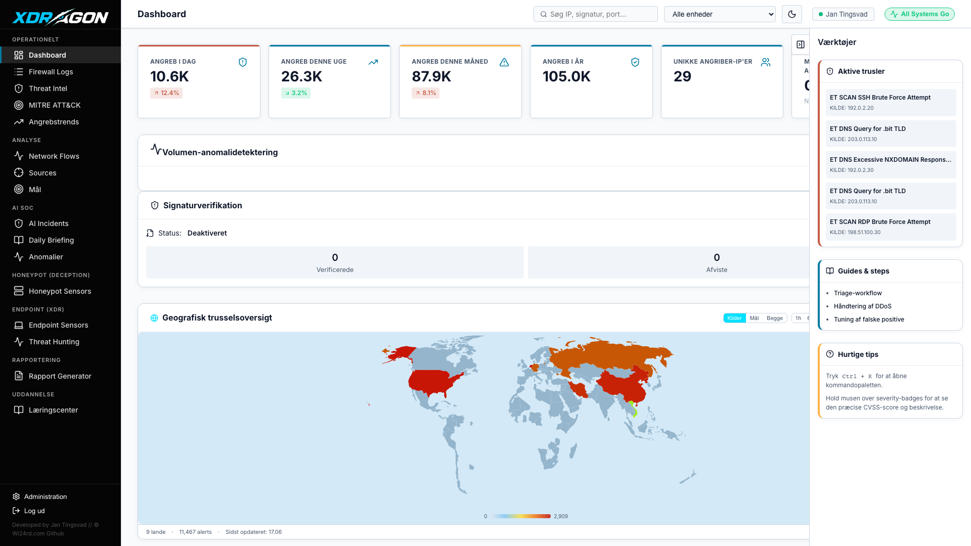Go to the Threat Intel page

coord(60,88)
